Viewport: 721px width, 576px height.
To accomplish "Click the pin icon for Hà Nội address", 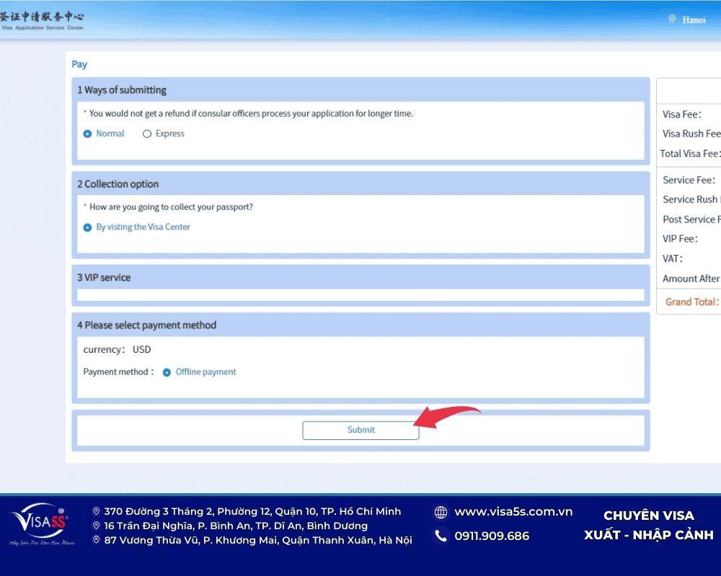I will tap(97, 540).
